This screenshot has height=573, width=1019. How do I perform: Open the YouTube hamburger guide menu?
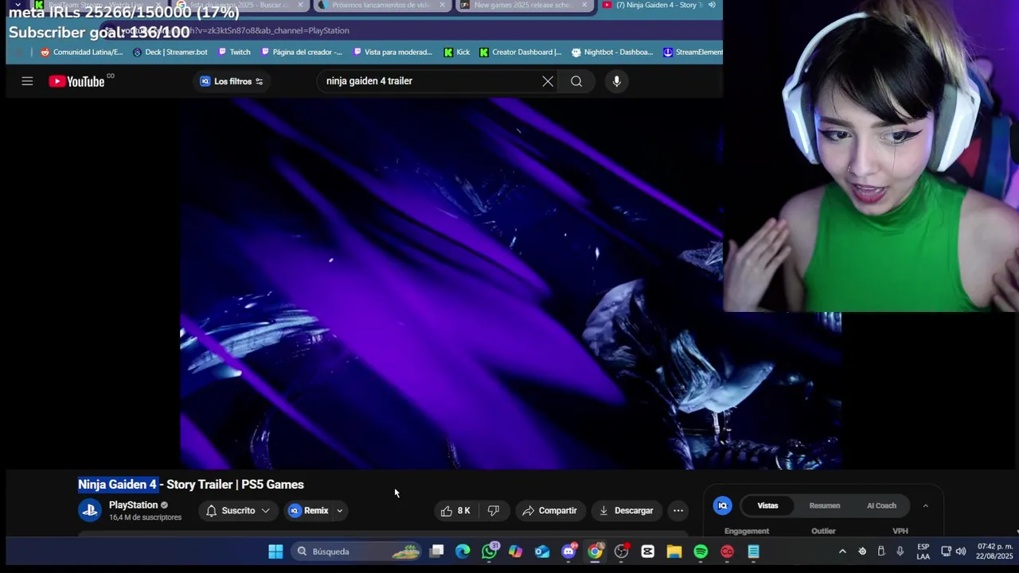click(27, 81)
